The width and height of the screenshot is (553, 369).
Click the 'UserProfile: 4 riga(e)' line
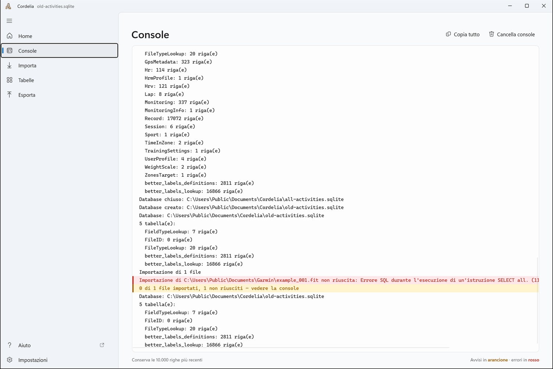tap(175, 159)
